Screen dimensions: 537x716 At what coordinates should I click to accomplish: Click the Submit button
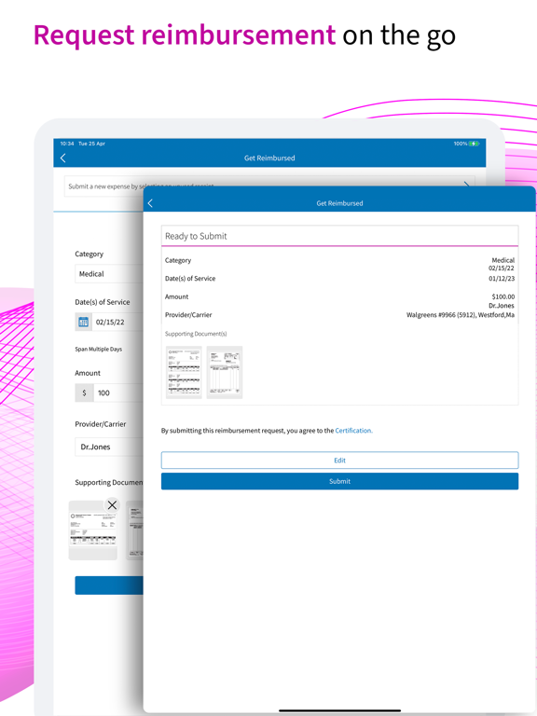pos(339,481)
